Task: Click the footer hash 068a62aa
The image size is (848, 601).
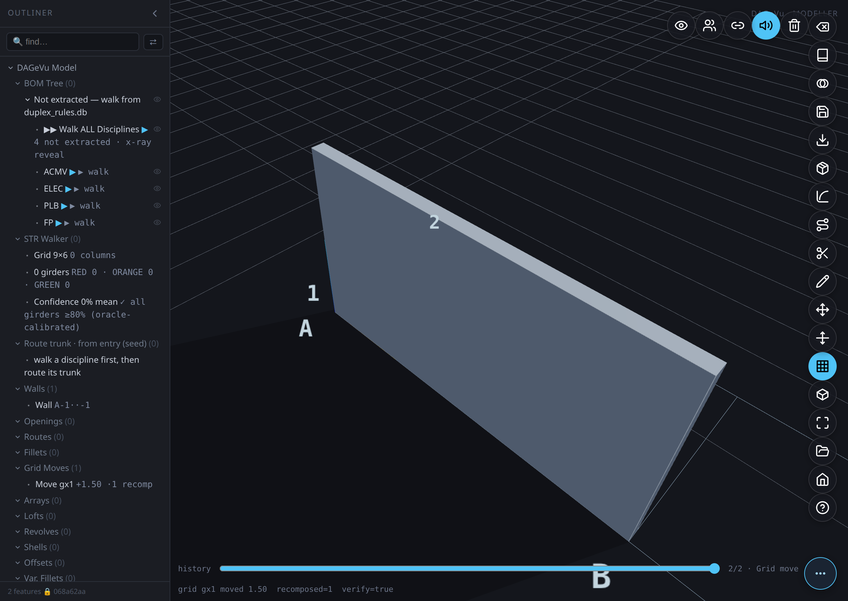Action: pos(70,591)
